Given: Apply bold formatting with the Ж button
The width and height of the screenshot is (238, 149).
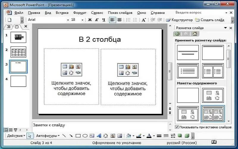Looking at the screenshot, I should click(x=90, y=20).
